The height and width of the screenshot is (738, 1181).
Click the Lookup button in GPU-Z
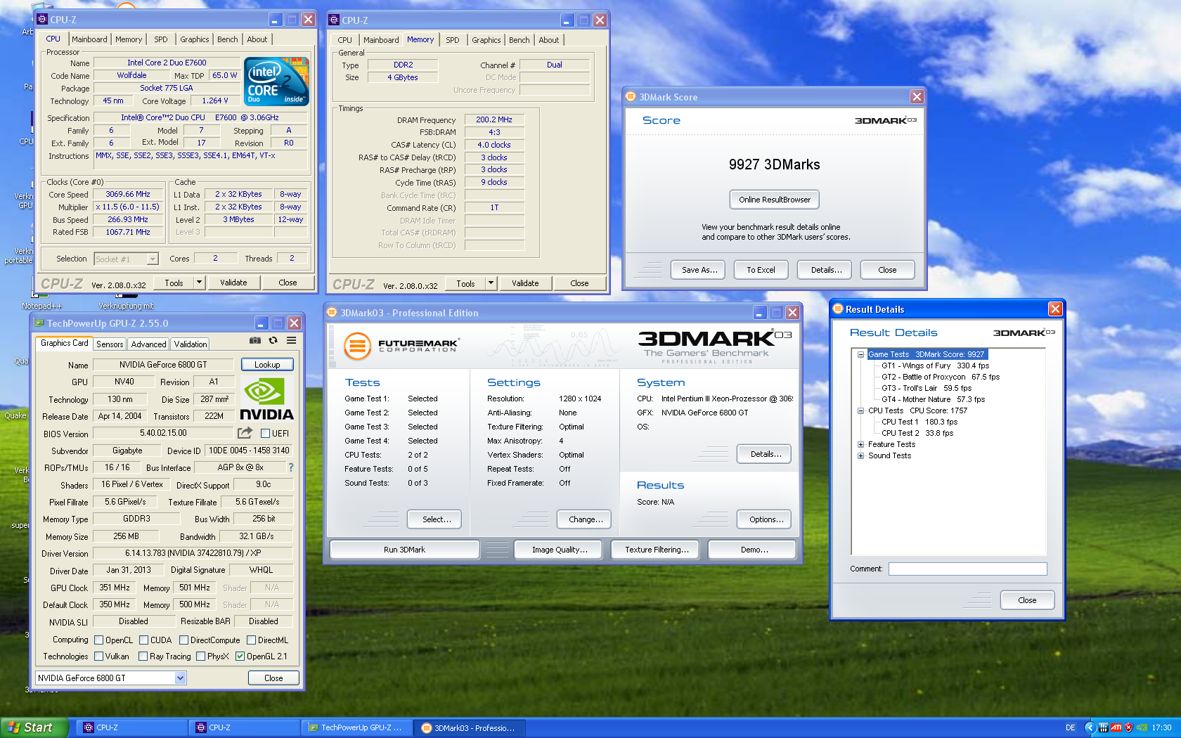[x=267, y=365]
